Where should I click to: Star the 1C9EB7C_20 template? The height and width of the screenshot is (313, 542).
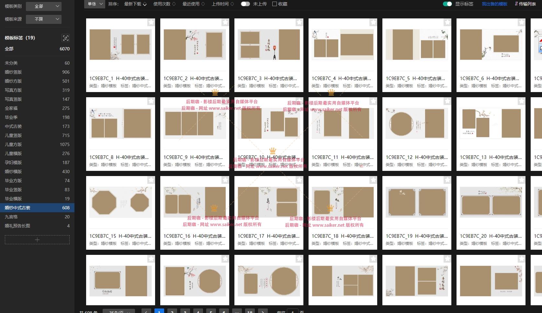coord(522,180)
